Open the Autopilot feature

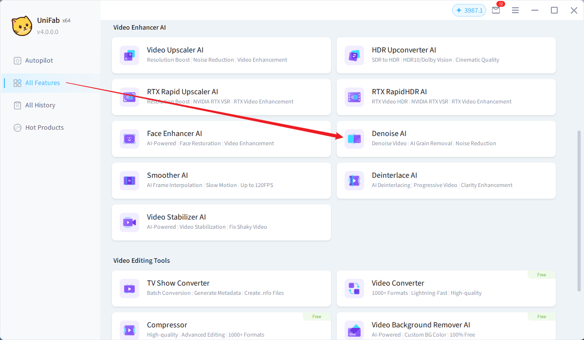click(x=39, y=60)
